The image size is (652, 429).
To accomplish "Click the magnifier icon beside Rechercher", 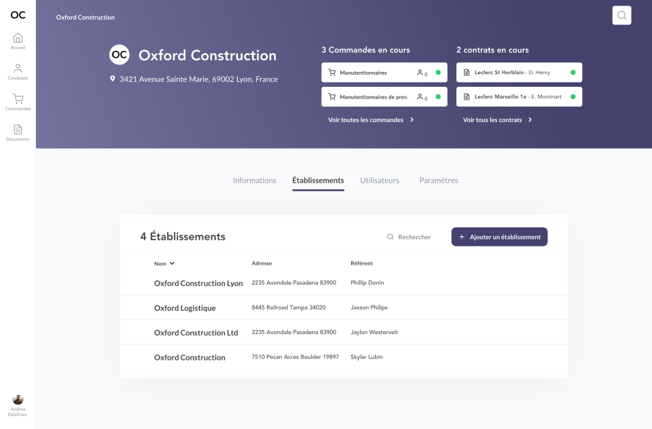I will 390,237.
